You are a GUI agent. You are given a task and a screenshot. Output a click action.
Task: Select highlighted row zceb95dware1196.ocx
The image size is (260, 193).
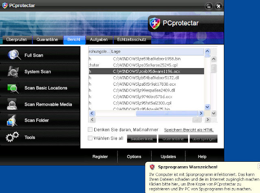tap(146, 71)
